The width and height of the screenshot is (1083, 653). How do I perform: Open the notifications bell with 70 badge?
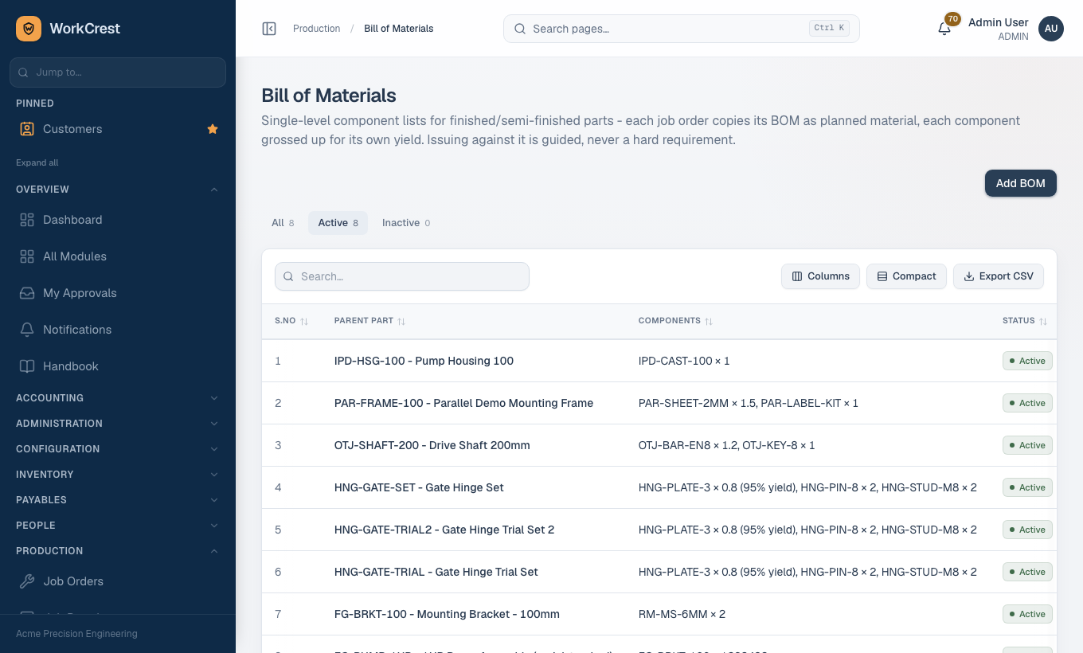(x=944, y=29)
